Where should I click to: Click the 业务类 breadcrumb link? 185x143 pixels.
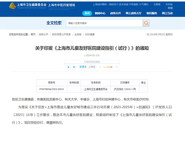click(x=78, y=34)
